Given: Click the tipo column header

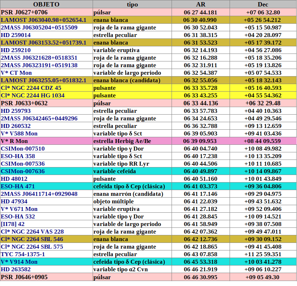Looking at the screenshot, I should (x=132, y=4).
